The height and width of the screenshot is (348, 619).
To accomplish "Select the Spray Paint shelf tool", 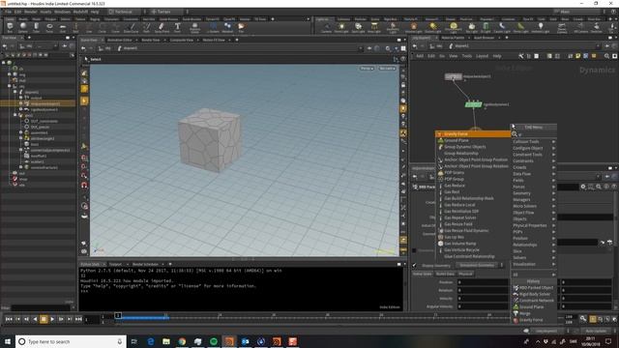I will [162, 27].
